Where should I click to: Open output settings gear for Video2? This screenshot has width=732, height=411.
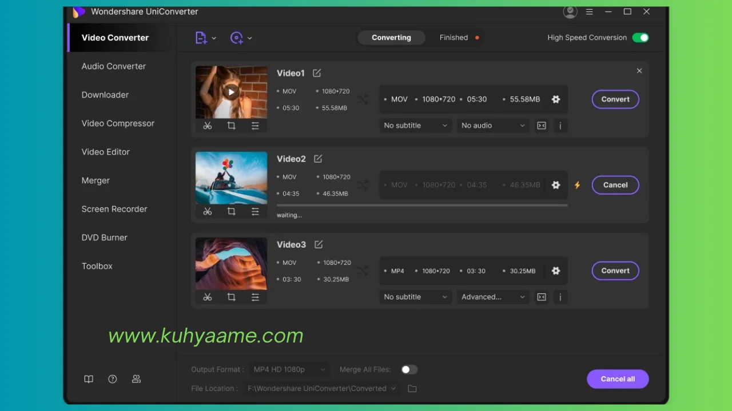point(556,185)
